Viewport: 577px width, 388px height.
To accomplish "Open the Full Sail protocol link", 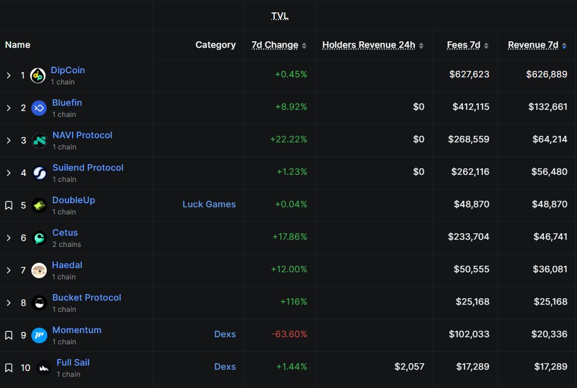I will point(73,363).
